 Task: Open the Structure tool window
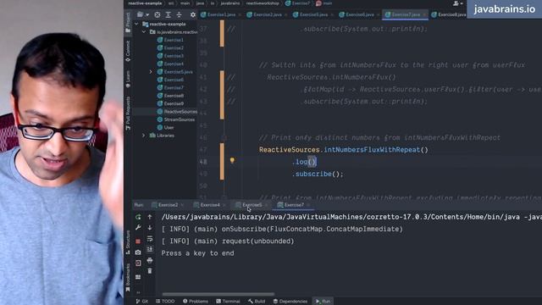coord(128,242)
